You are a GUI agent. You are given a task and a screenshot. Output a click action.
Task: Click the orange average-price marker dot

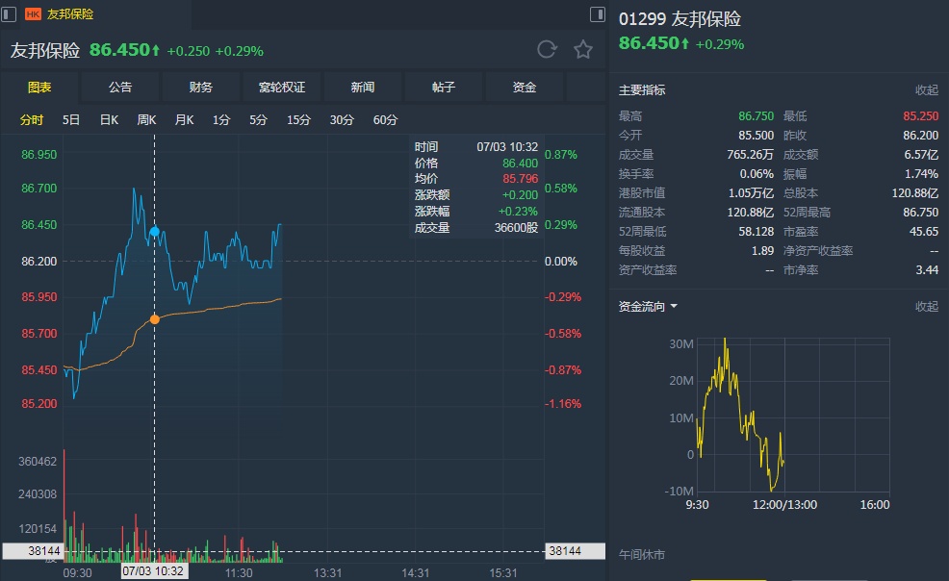154,319
